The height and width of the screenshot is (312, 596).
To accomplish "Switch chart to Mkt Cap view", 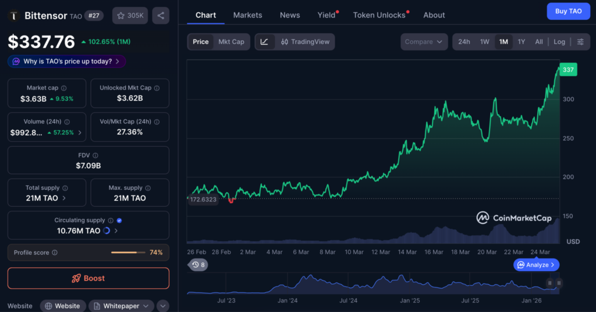I will [231, 42].
